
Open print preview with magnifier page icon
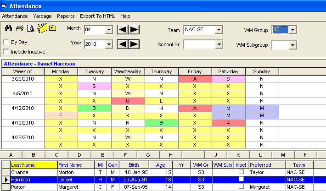(31, 28)
